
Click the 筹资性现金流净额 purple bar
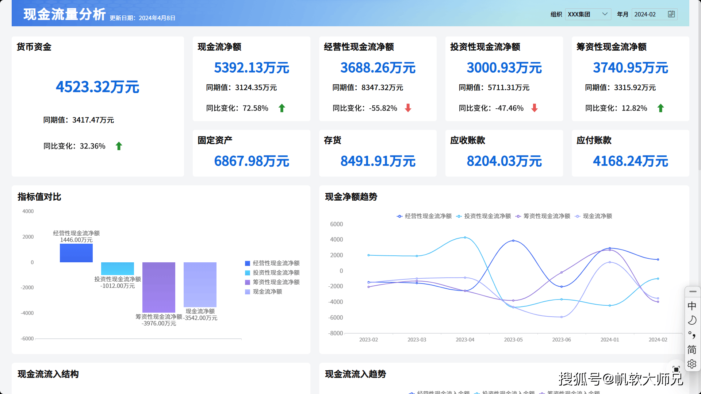(x=159, y=287)
